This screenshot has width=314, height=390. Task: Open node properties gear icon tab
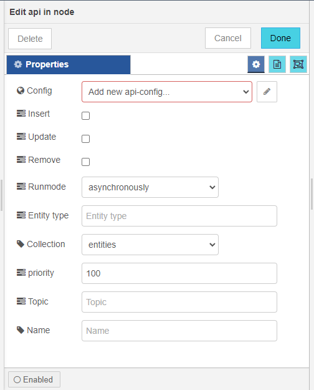(x=256, y=64)
